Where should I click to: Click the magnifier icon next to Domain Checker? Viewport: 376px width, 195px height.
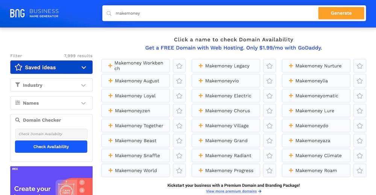click(x=18, y=120)
